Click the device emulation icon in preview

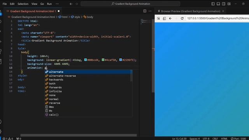[x=164, y=18]
